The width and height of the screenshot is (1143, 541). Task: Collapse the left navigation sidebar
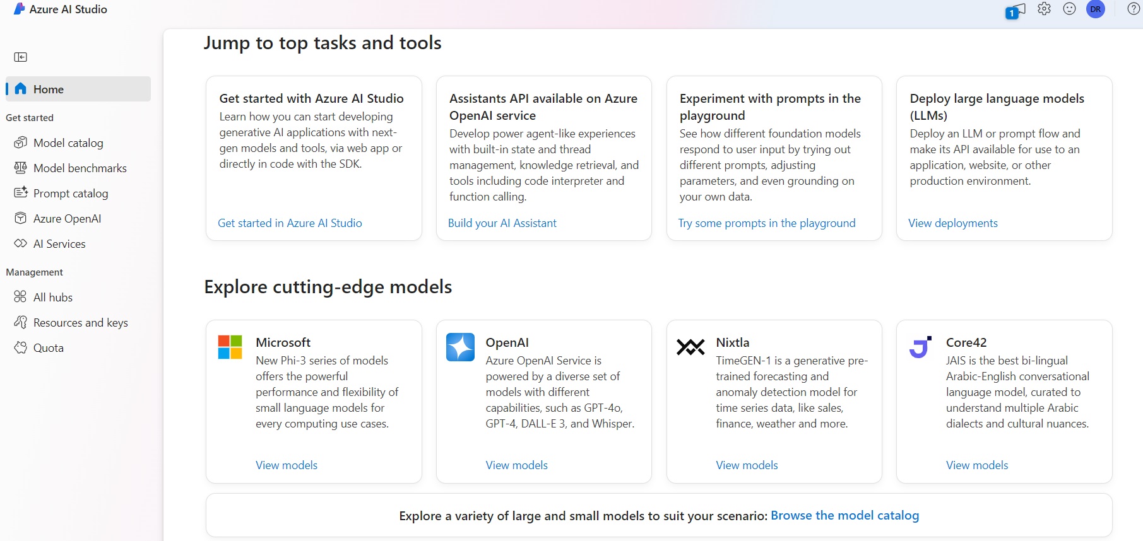tap(21, 57)
